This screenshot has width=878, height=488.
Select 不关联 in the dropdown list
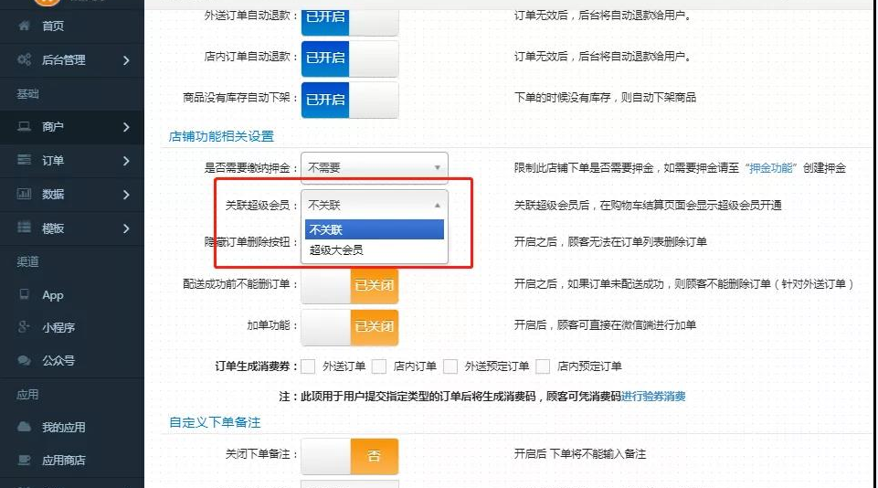pyautogui.click(x=375, y=229)
